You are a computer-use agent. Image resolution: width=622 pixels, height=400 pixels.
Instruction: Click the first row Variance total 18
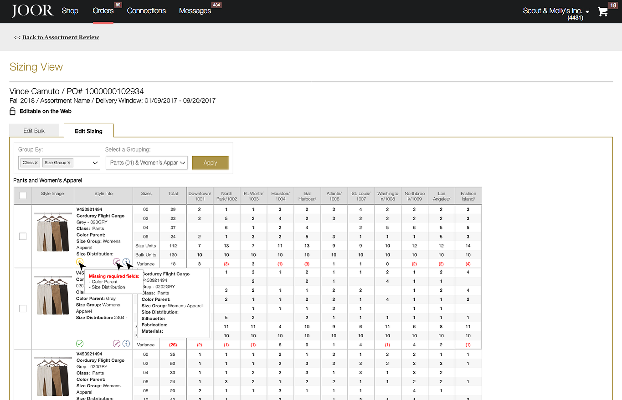173,264
